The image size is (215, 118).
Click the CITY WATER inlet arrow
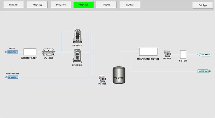pyautogui.click(x=204, y=55)
